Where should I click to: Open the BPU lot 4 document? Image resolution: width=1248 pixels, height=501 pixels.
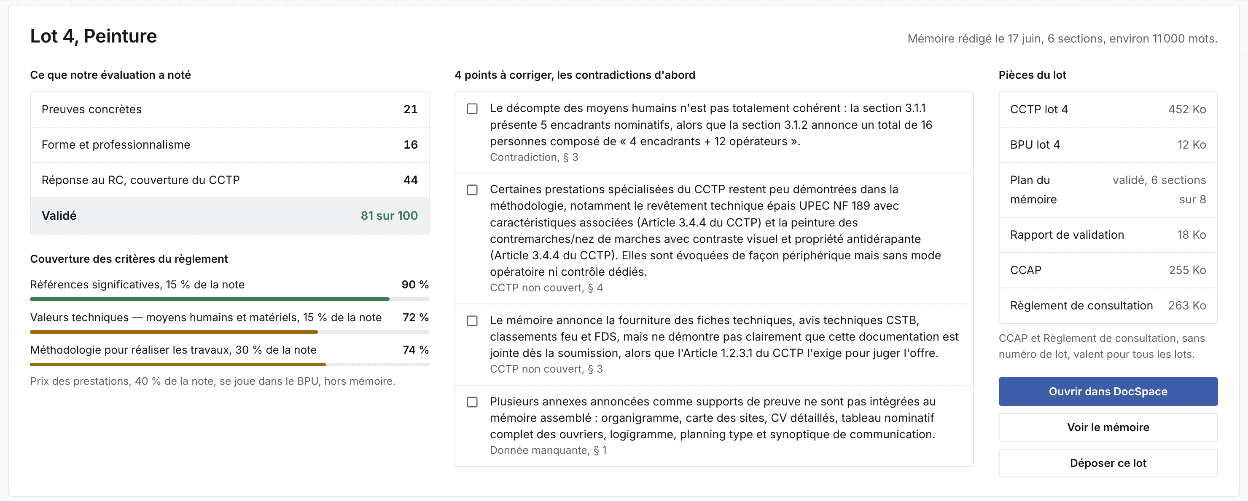tap(1108, 144)
